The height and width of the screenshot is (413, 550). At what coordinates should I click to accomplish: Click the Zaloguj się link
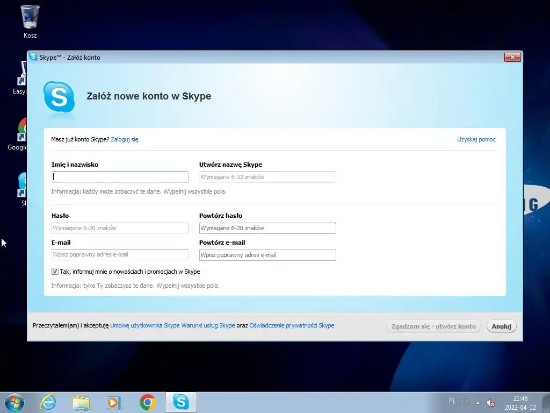pyautogui.click(x=125, y=139)
